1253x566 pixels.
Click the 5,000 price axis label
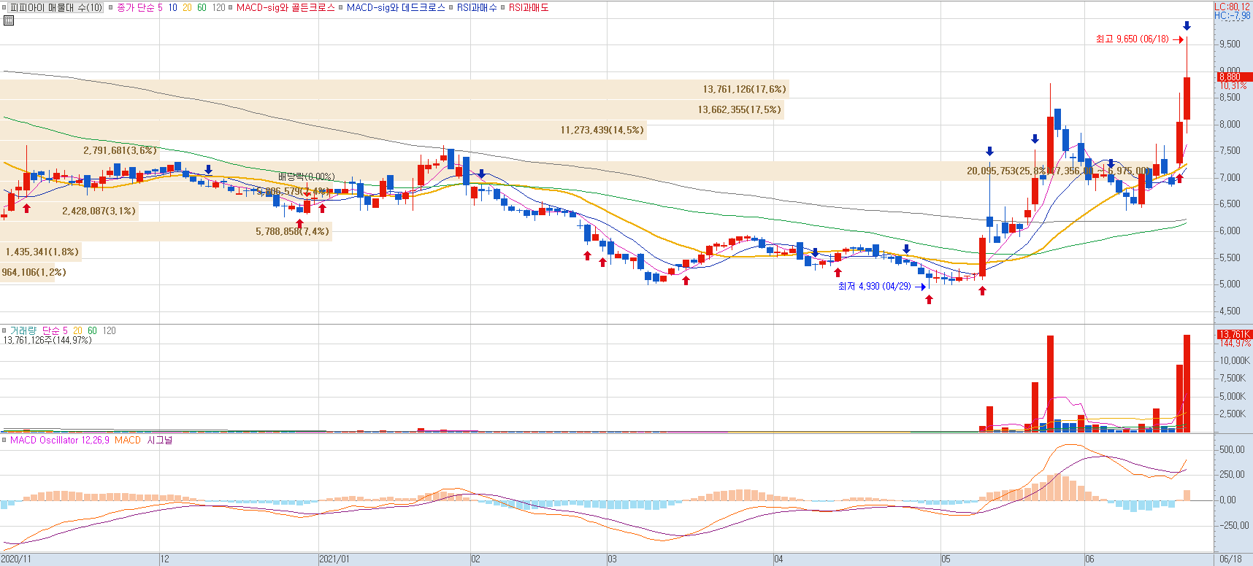1230,284
